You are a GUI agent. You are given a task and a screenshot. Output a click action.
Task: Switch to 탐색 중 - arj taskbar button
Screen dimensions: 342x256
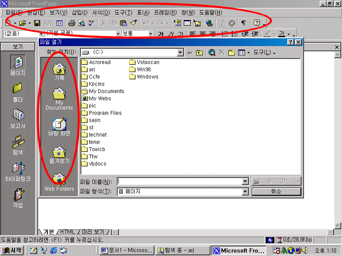pyautogui.click(x=183, y=250)
